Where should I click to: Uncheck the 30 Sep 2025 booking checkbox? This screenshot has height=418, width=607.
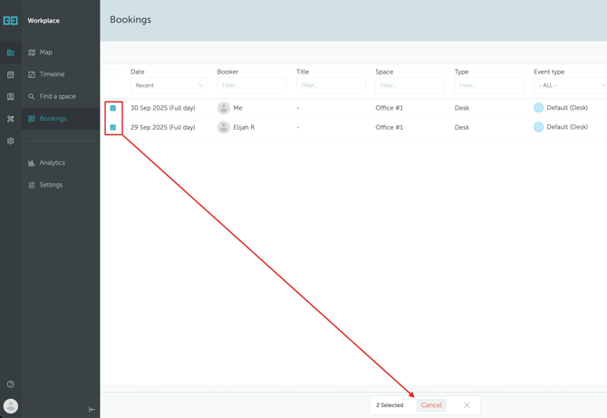point(113,108)
